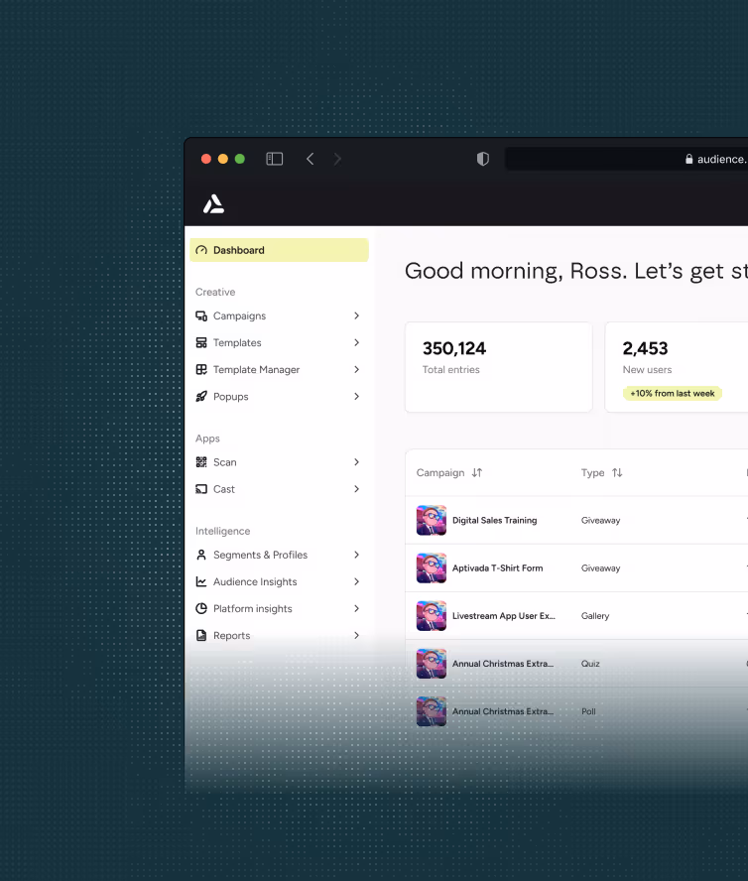Expand the Audience Insights chevron
The height and width of the screenshot is (881, 748).
pos(357,582)
